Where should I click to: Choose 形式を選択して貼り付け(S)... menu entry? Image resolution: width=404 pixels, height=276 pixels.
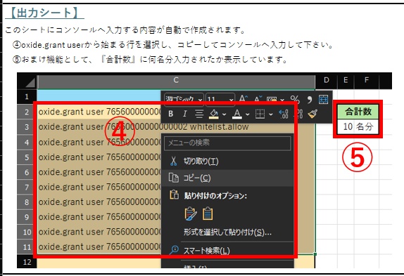tap(227, 232)
